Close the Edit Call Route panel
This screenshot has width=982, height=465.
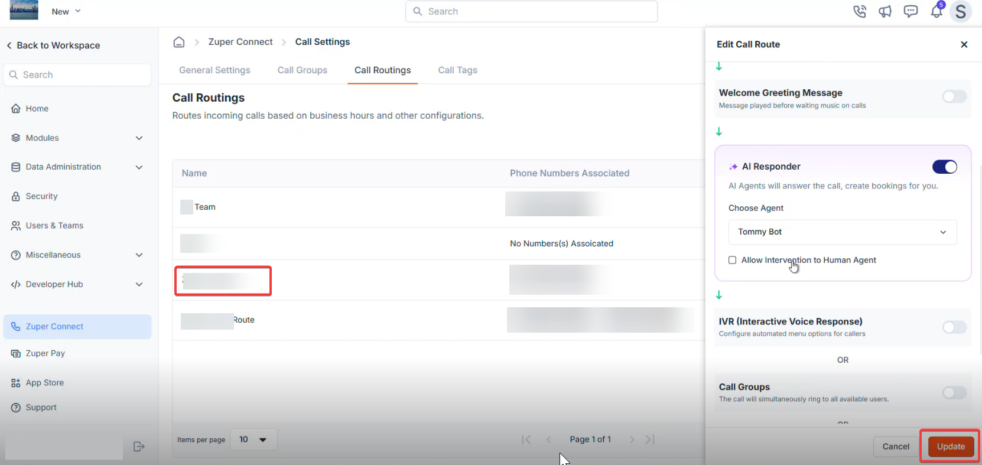click(964, 44)
